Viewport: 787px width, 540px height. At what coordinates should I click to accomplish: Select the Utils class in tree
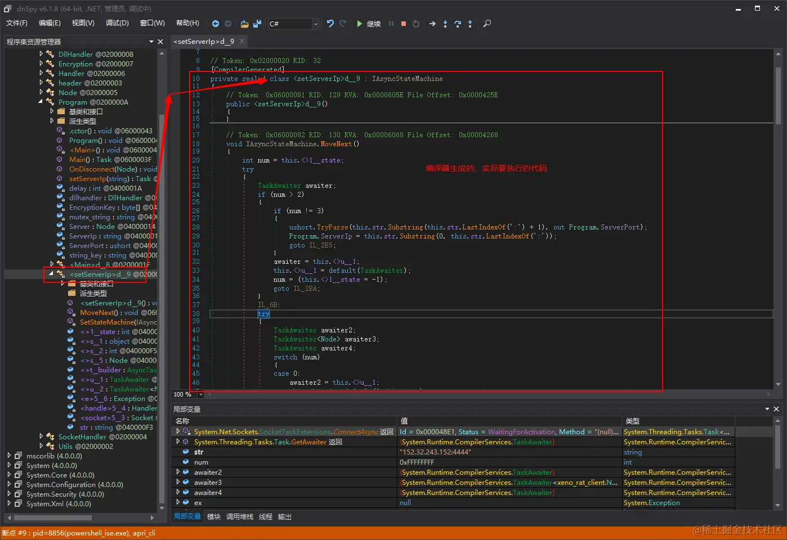pyautogui.click(x=86, y=446)
